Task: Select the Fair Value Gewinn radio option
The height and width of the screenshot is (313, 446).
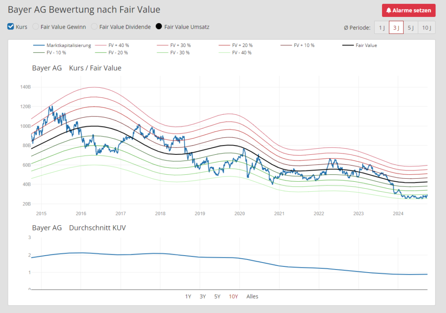Action: [36, 27]
